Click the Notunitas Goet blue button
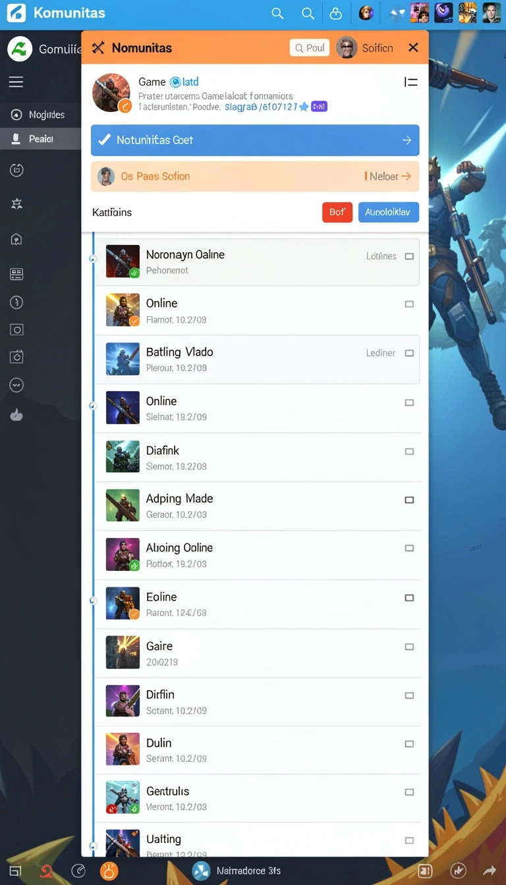Image resolution: width=506 pixels, height=885 pixels. [x=255, y=140]
